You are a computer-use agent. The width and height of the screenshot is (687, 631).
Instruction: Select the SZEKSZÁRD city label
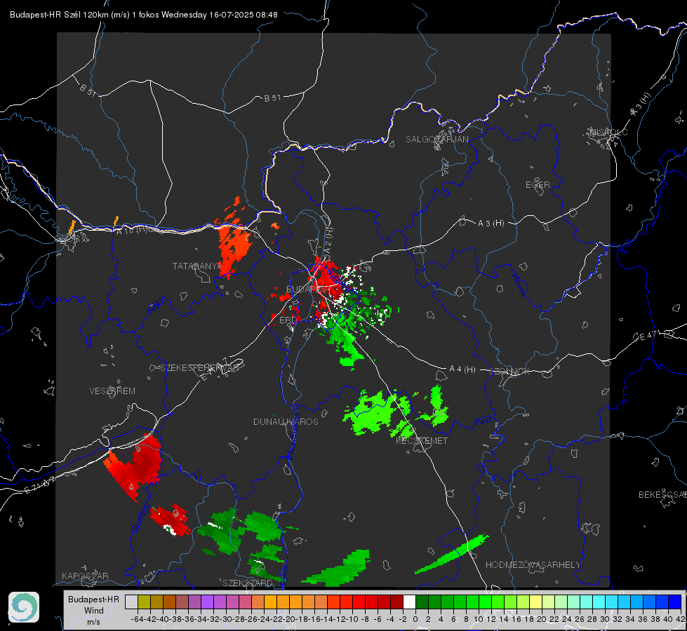[x=248, y=583]
